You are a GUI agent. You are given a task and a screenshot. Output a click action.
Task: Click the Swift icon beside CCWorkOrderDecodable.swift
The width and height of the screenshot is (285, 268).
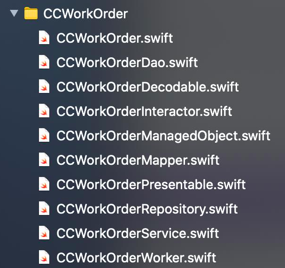pyautogui.click(x=44, y=87)
